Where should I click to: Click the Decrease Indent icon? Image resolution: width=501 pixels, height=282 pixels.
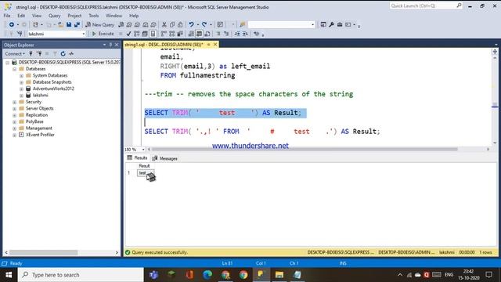click(x=237, y=34)
